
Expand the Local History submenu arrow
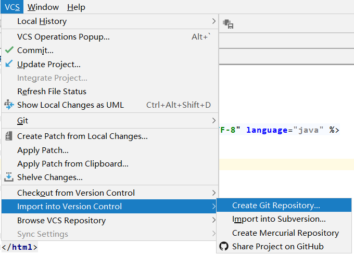pos(213,21)
